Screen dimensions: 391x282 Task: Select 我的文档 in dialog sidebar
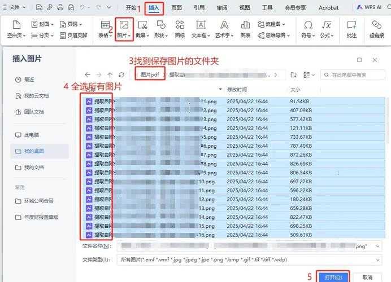click(29, 168)
